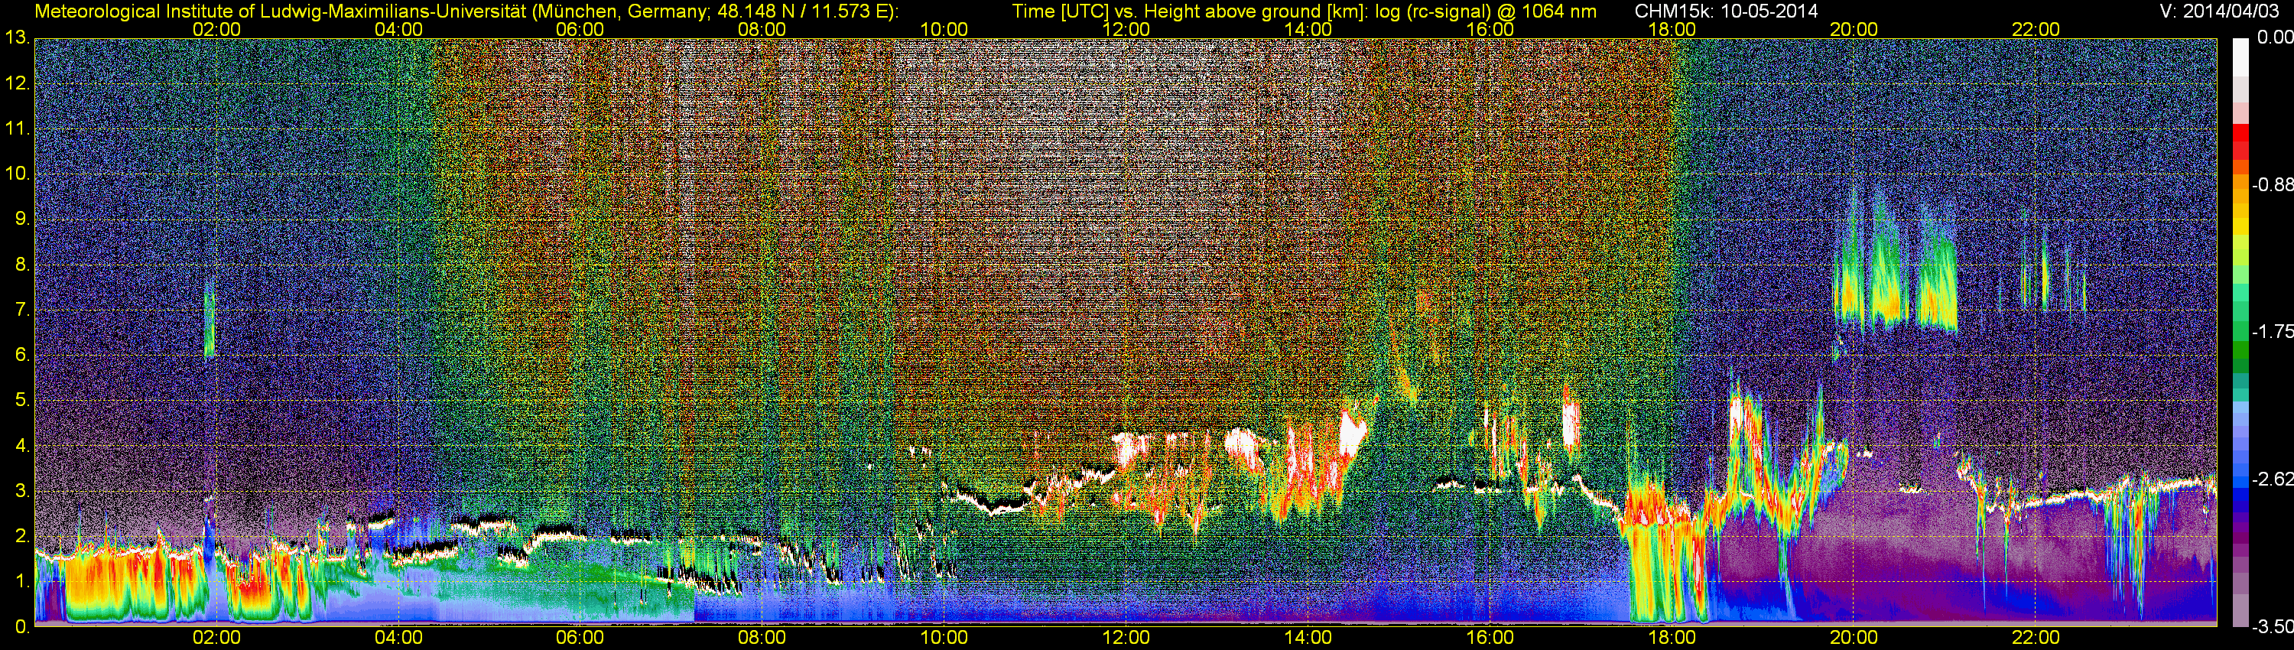This screenshot has height=650, width=2294.
Task: Select the 06:00 label on the top time axis
Action: point(580,29)
